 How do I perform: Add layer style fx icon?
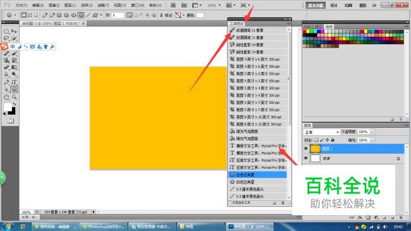(x=360, y=218)
